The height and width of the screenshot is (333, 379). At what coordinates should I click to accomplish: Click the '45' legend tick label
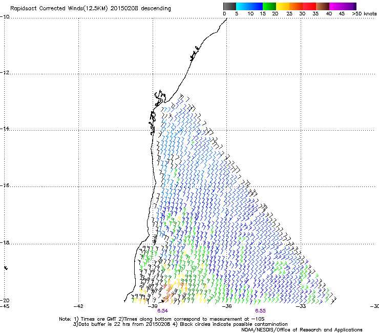click(x=342, y=14)
